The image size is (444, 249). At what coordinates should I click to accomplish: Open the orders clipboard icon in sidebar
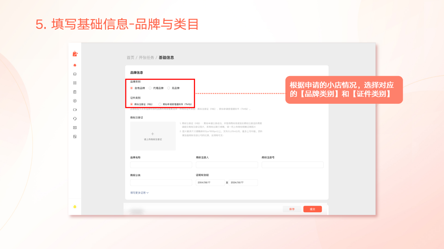(x=75, y=92)
